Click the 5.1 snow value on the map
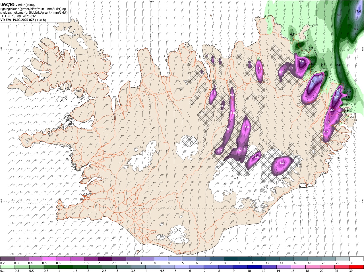Screen dimensions: 364x273 point(313,81)
